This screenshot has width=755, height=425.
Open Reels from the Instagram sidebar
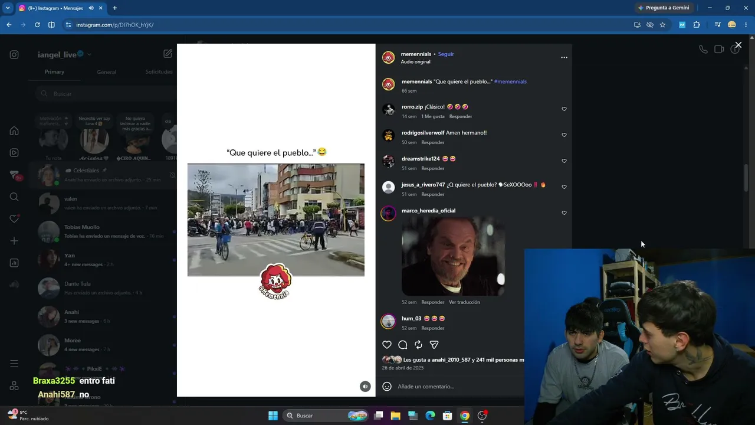(14, 153)
